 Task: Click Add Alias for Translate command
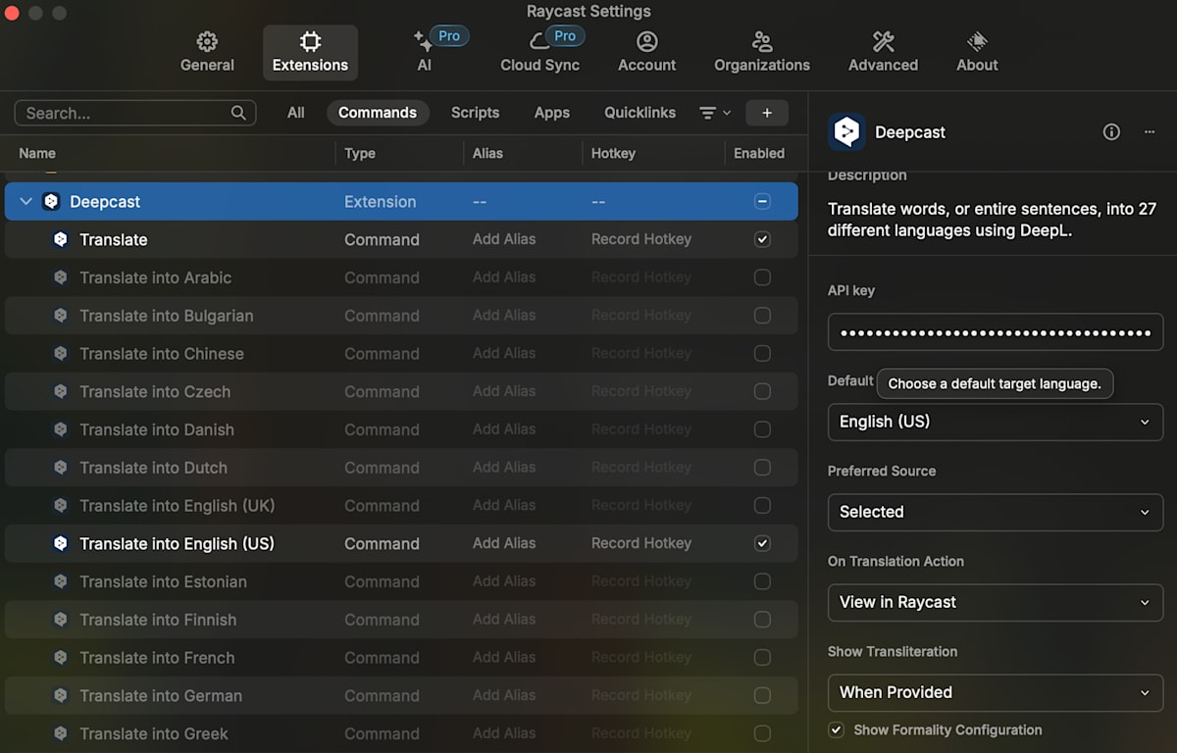[x=504, y=239]
